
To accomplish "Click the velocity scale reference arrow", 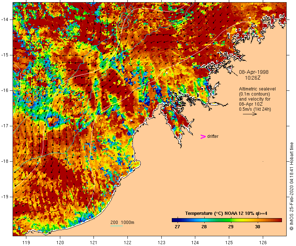I will coord(250,114).
